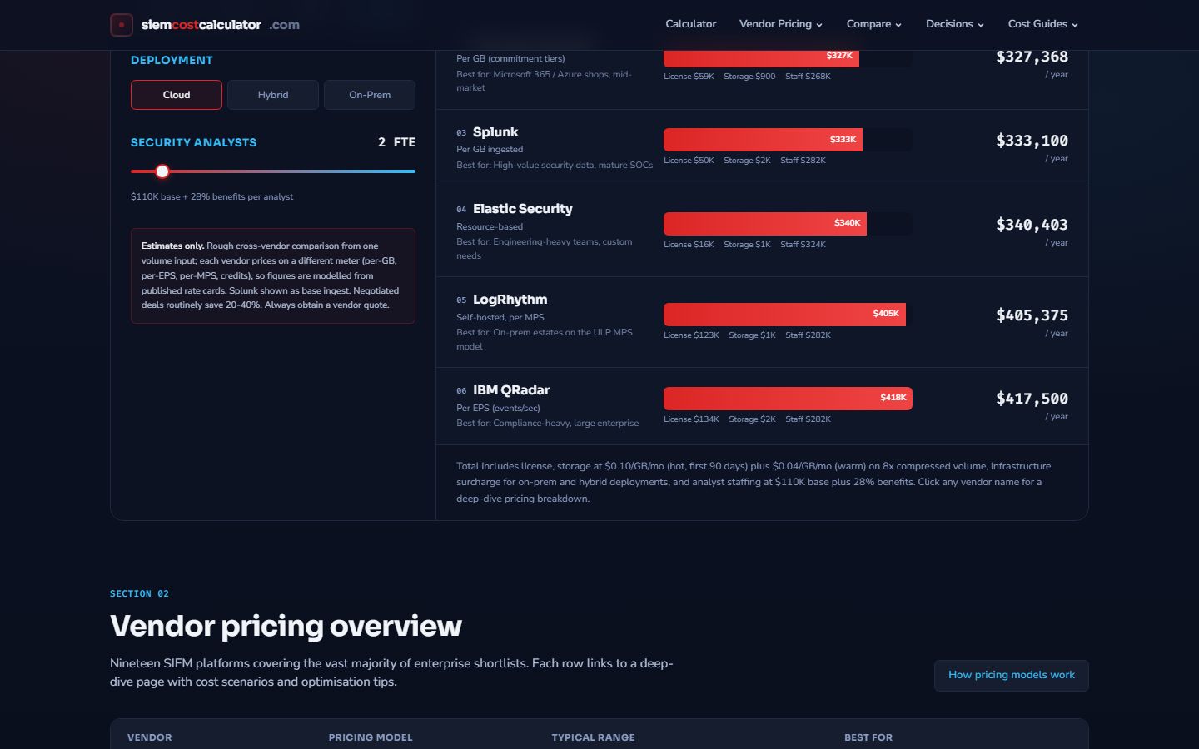
Task: Click the siemcostcalculator logo icon
Action: (x=122, y=25)
